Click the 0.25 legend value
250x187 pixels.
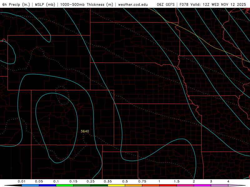91,181
